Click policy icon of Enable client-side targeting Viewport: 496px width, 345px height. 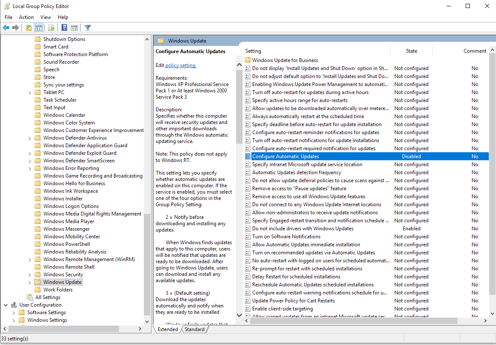coord(248,309)
